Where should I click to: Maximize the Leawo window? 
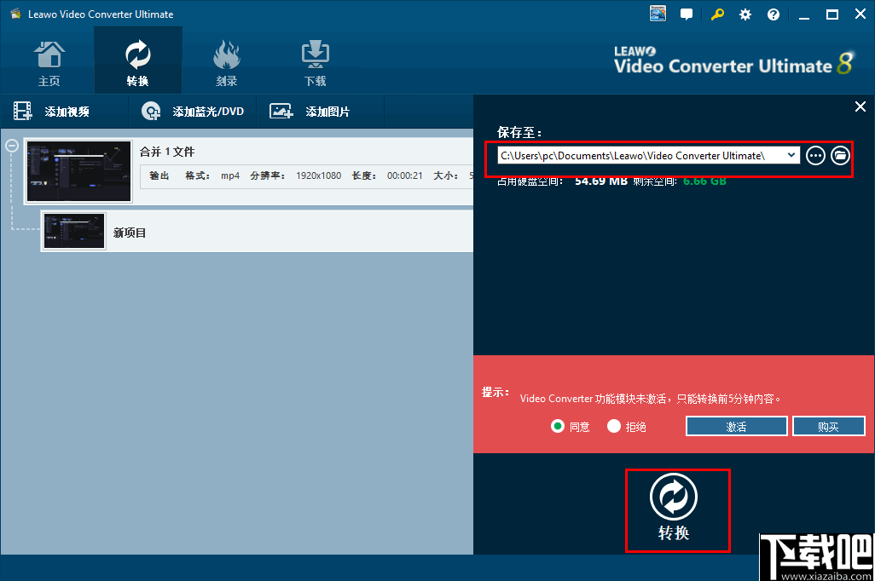(x=832, y=14)
